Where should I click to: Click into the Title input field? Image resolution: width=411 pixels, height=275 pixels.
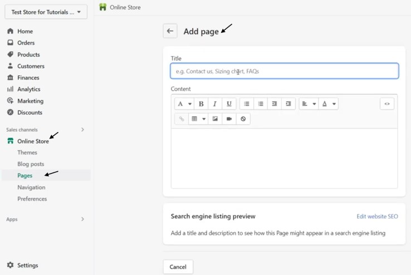coord(285,71)
